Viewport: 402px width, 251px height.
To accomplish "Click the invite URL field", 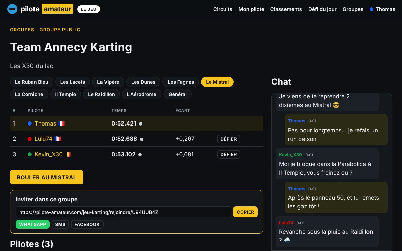I will (123, 212).
